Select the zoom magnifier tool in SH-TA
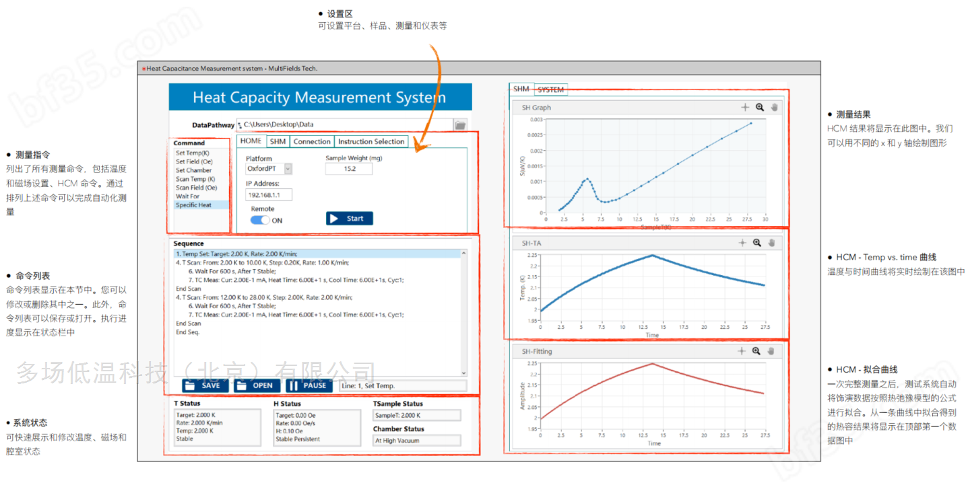This screenshot has height=489, width=968. coord(757,243)
